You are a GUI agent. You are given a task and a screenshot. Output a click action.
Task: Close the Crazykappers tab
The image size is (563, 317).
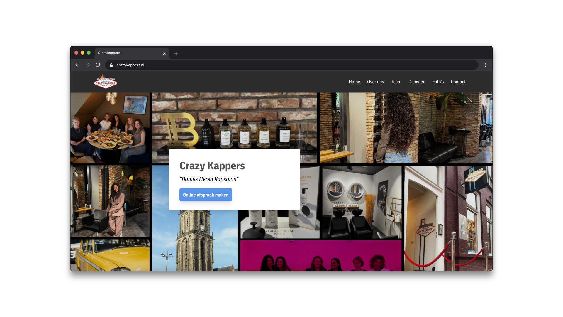(x=164, y=53)
